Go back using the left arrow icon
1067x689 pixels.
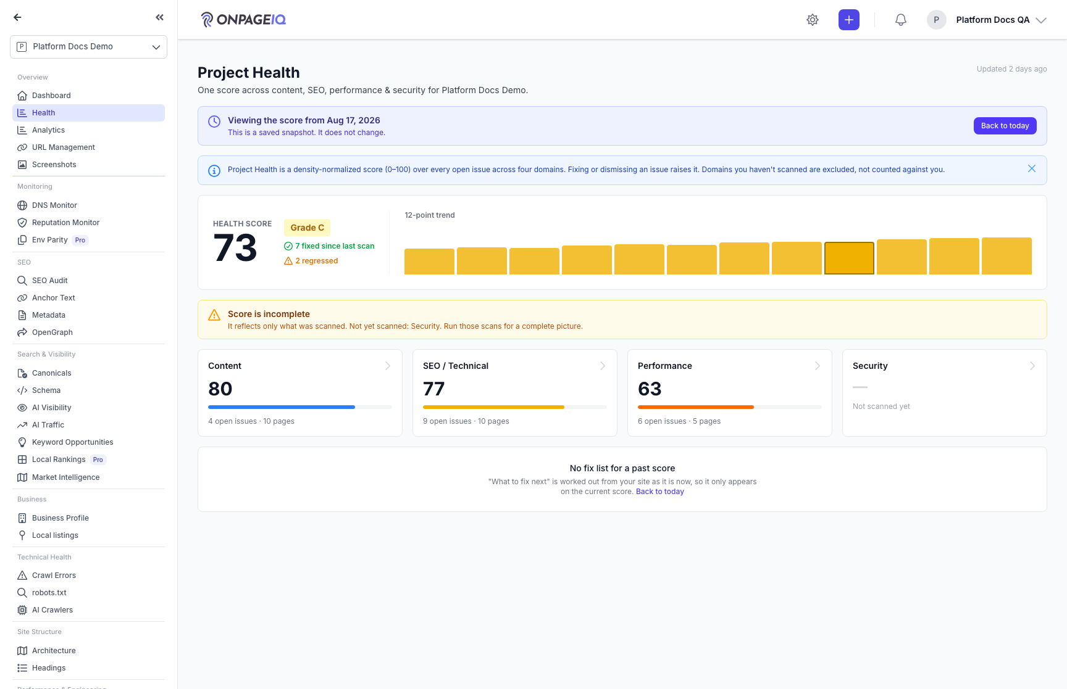click(x=17, y=17)
